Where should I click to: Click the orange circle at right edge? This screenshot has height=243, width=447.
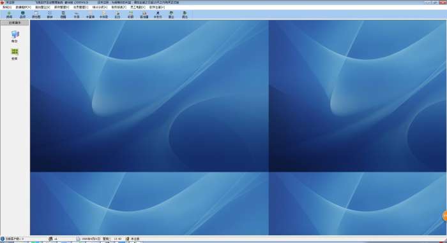(444, 216)
